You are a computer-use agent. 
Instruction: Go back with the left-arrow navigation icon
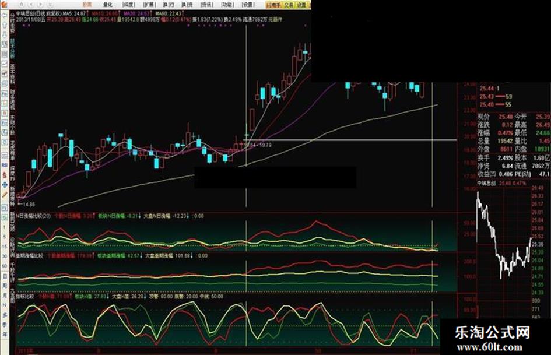[x=31, y=5]
